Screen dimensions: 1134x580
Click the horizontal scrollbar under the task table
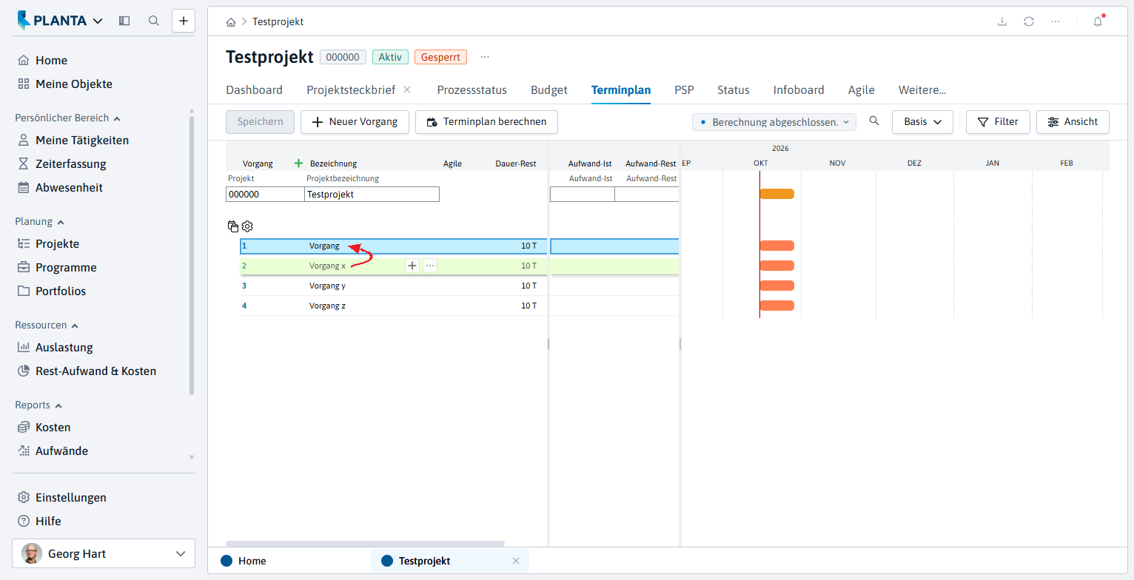[x=365, y=544]
